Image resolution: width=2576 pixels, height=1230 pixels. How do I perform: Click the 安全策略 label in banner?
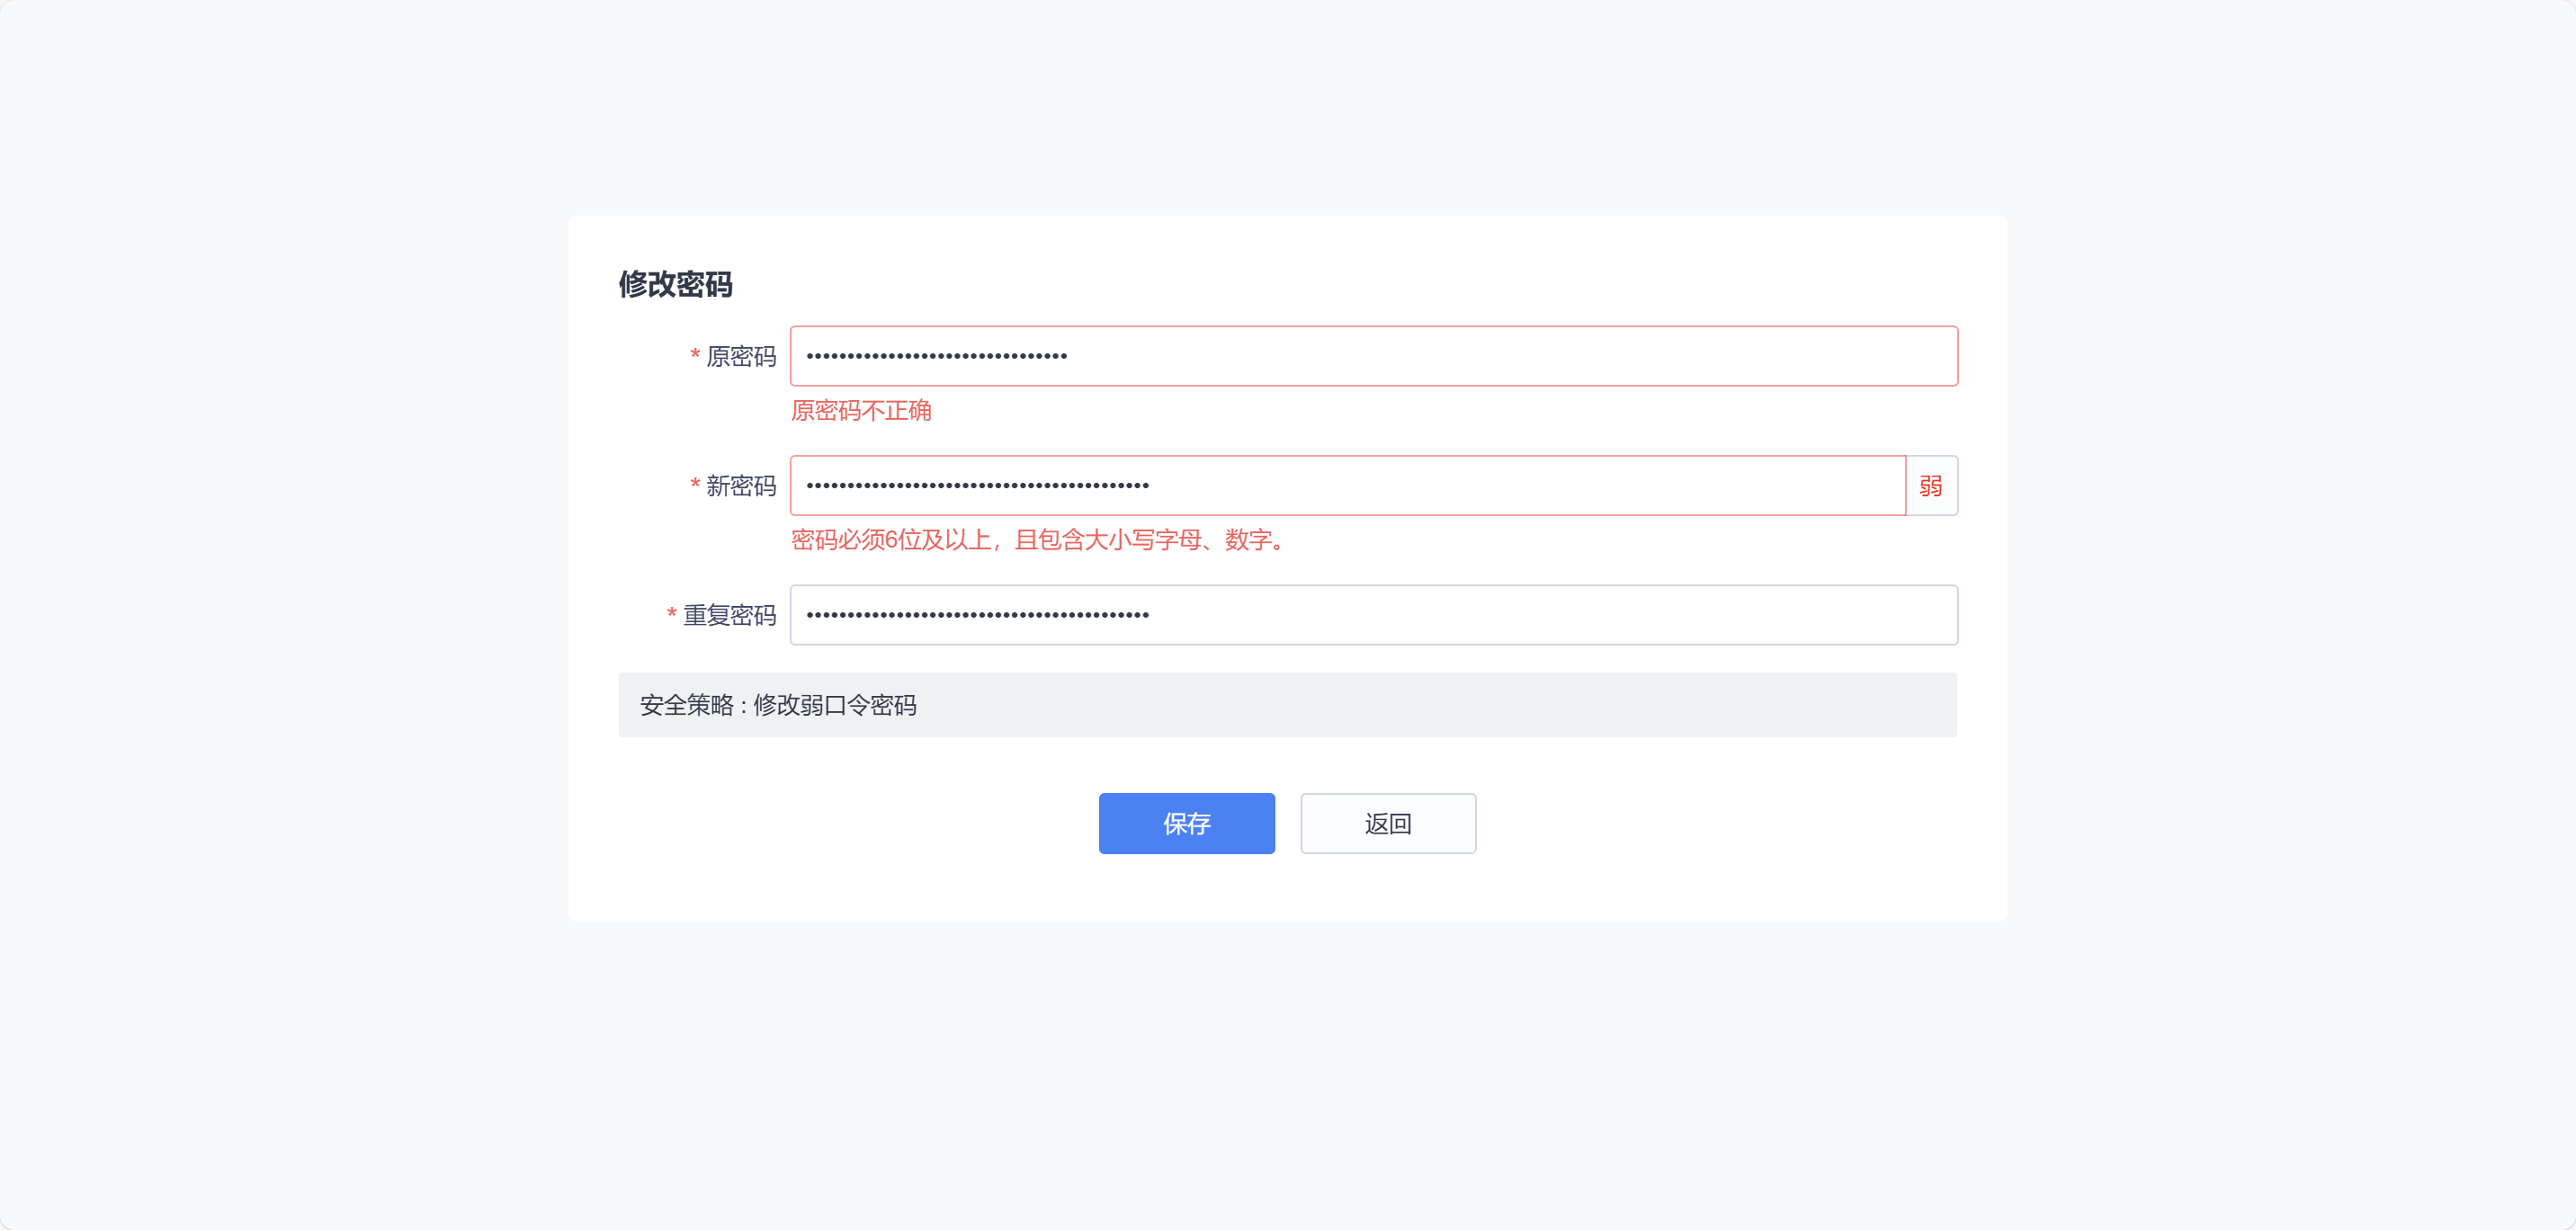click(687, 705)
